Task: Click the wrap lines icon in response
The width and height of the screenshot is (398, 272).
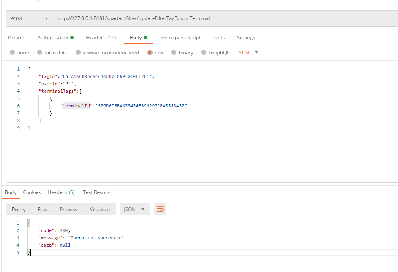Action: click(160, 209)
